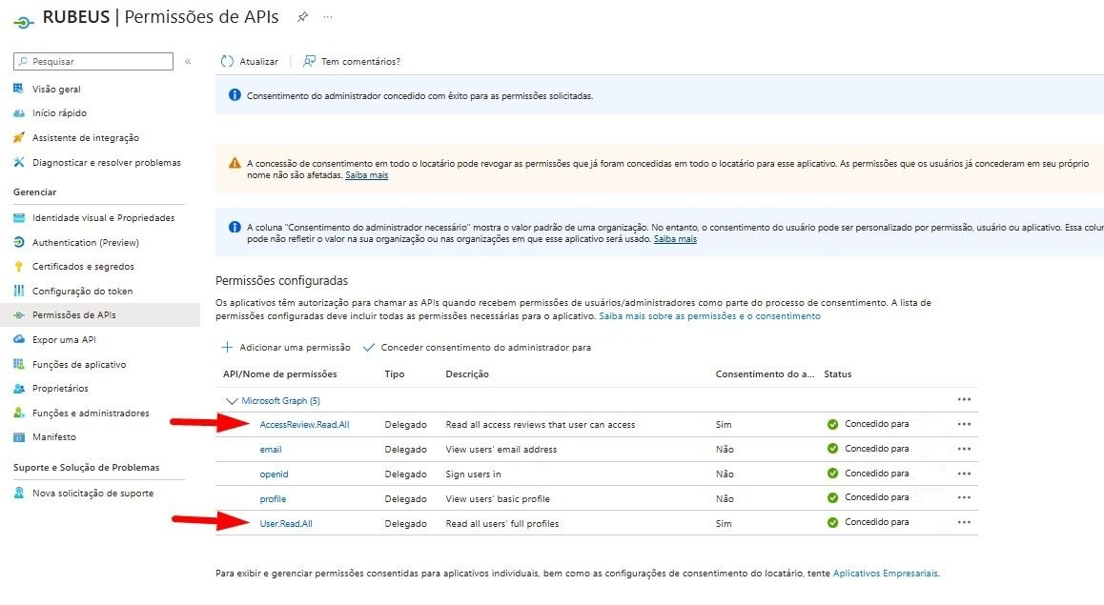Open the Manifesto menu item
The image size is (1104, 605).
point(54,437)
